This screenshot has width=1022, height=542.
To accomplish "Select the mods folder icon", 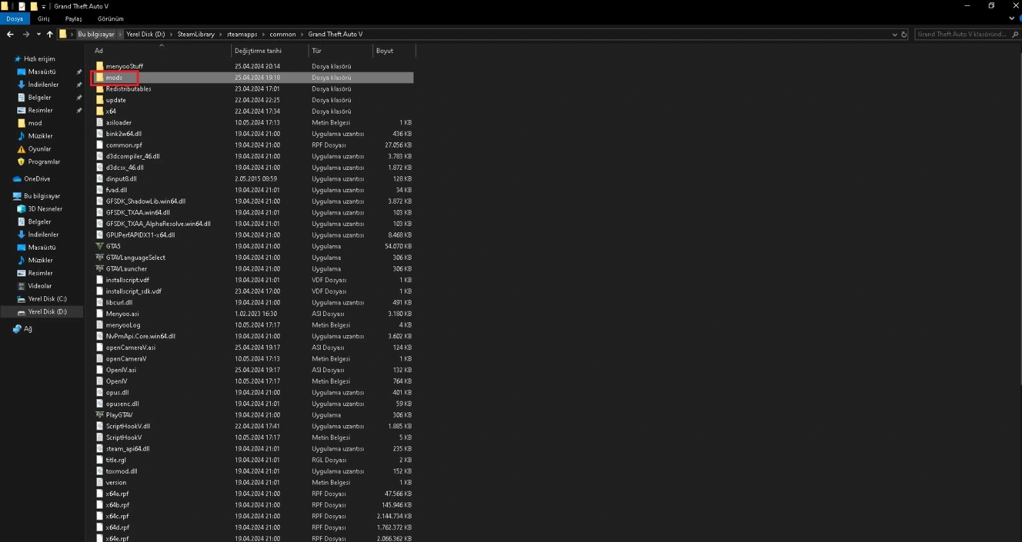I will (x=100, y=77).
